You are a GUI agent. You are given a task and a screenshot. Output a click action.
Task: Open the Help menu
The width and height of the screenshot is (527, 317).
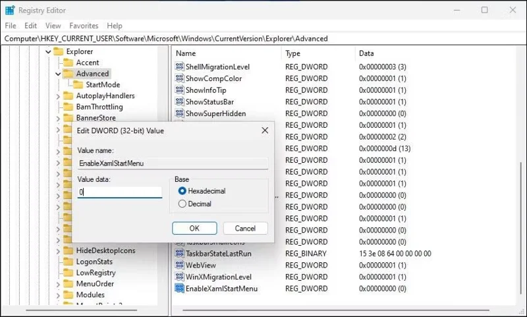click(115, 26)
